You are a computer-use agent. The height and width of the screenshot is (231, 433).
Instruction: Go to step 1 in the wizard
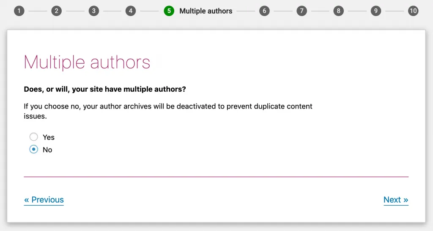pos(19,11)
